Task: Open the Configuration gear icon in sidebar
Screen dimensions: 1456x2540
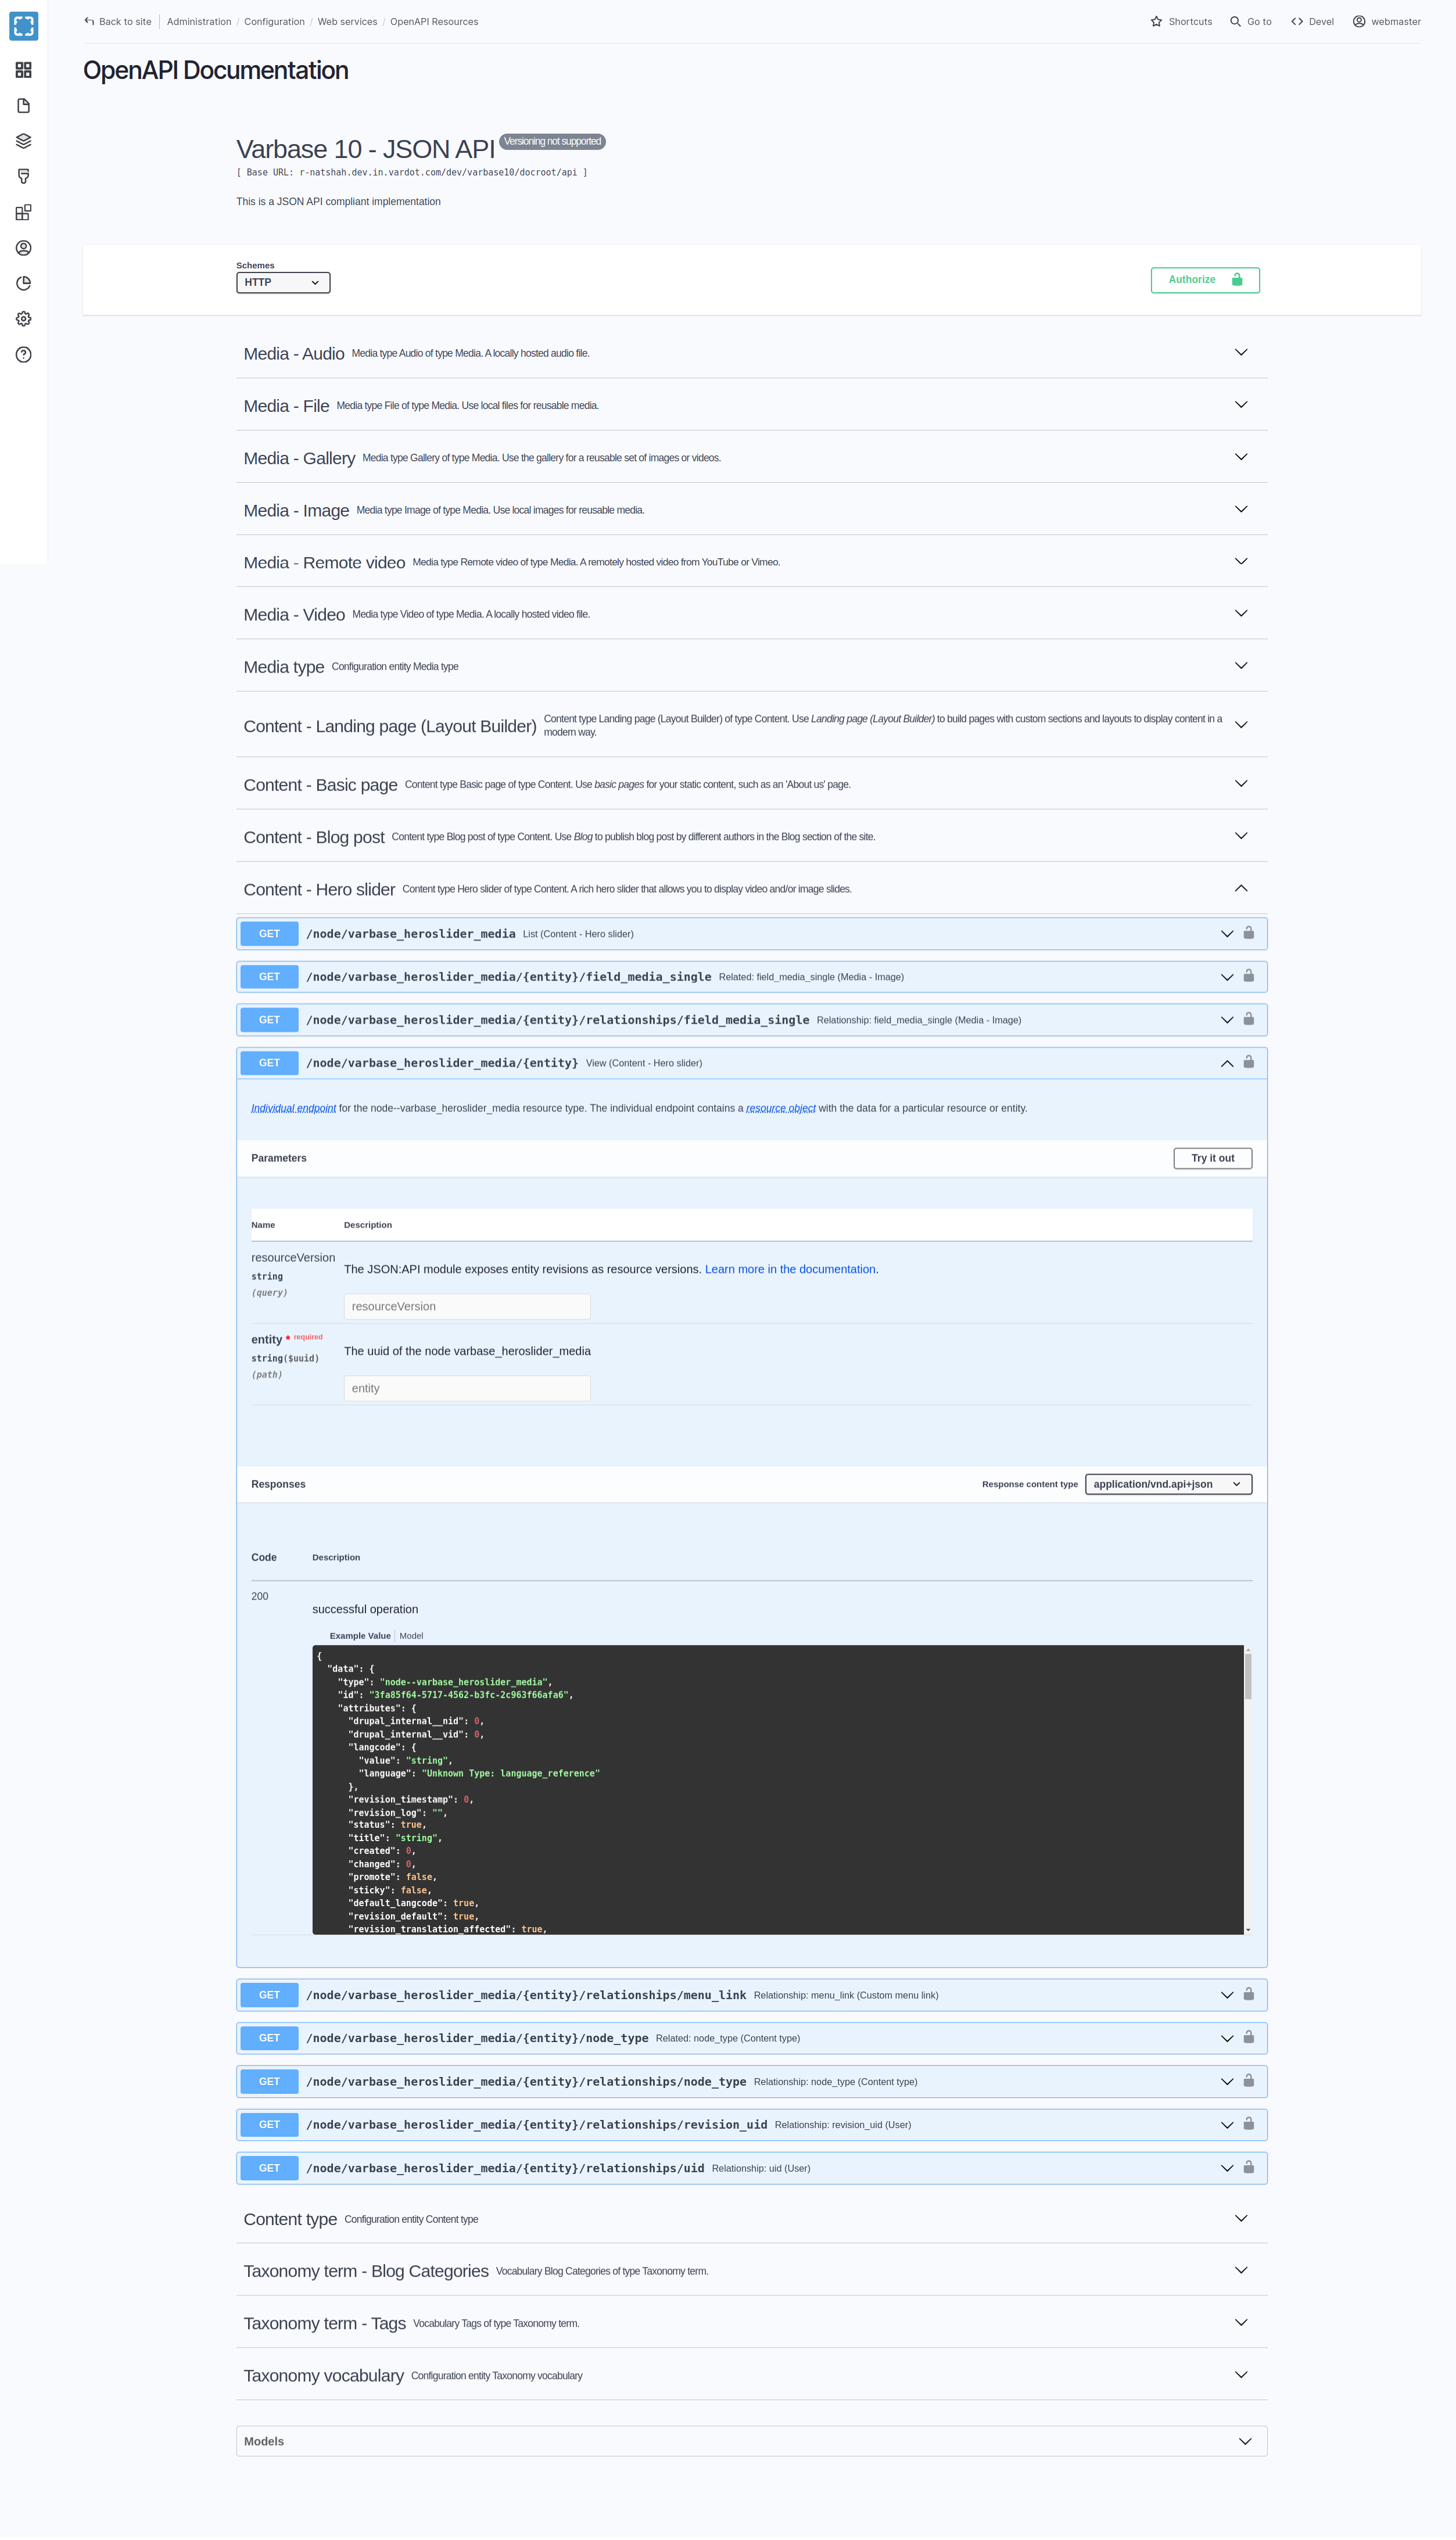Action: tap(24, 319)
